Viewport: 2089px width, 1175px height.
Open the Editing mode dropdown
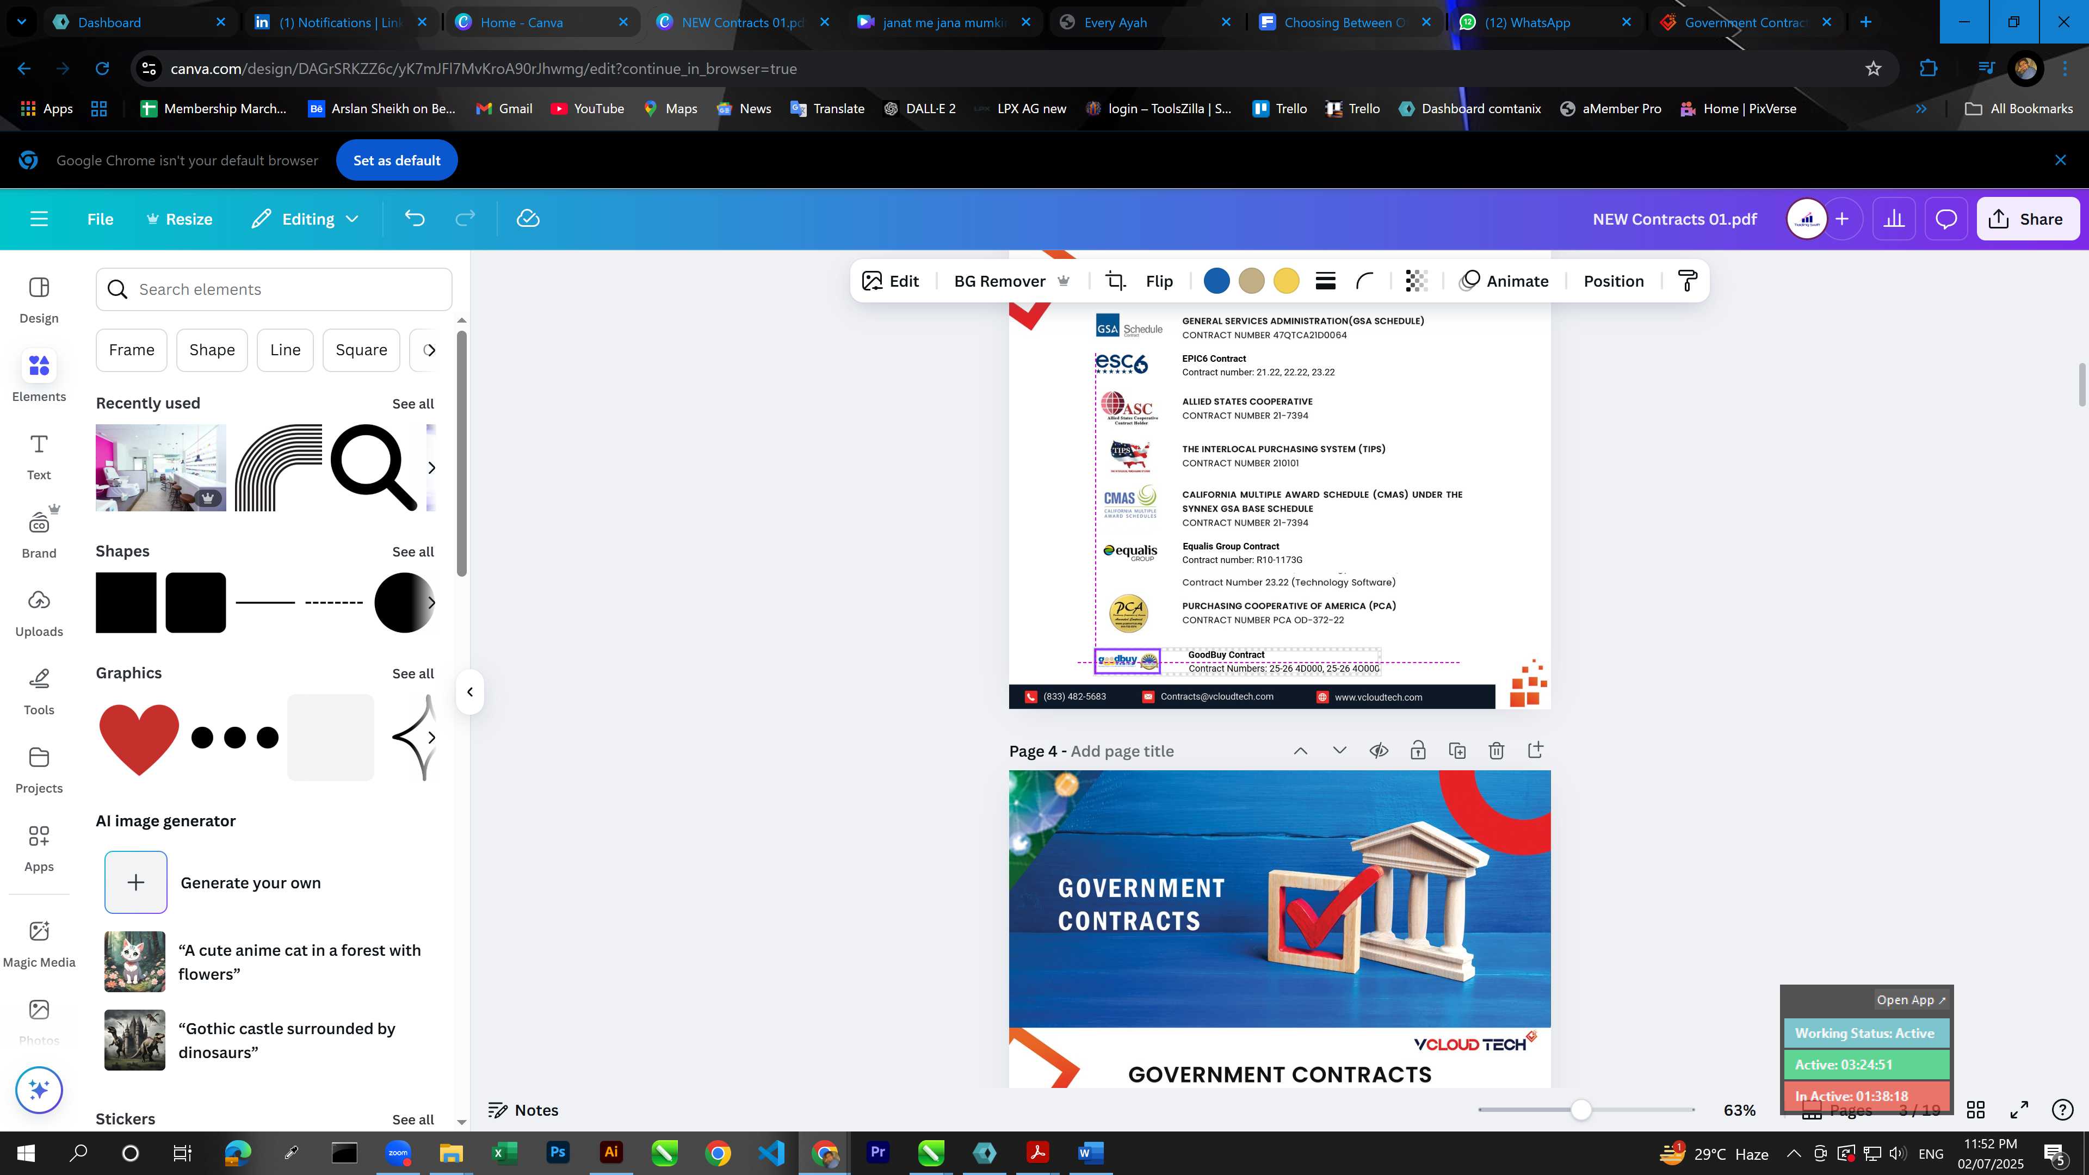click(x=305, y=219)
